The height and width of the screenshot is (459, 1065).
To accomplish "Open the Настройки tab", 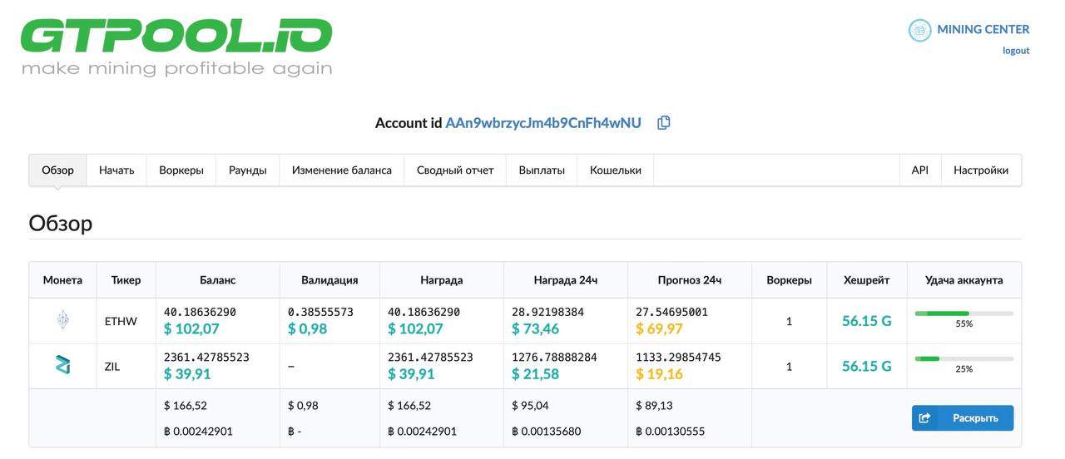I will (981, 170).
